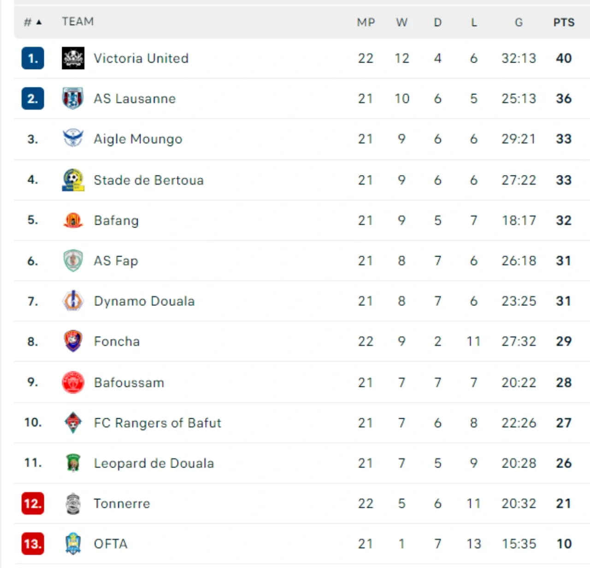Open FC Rangers of Bafut team page
Screen dimensions: 590x568
click(x=157, y=423)
